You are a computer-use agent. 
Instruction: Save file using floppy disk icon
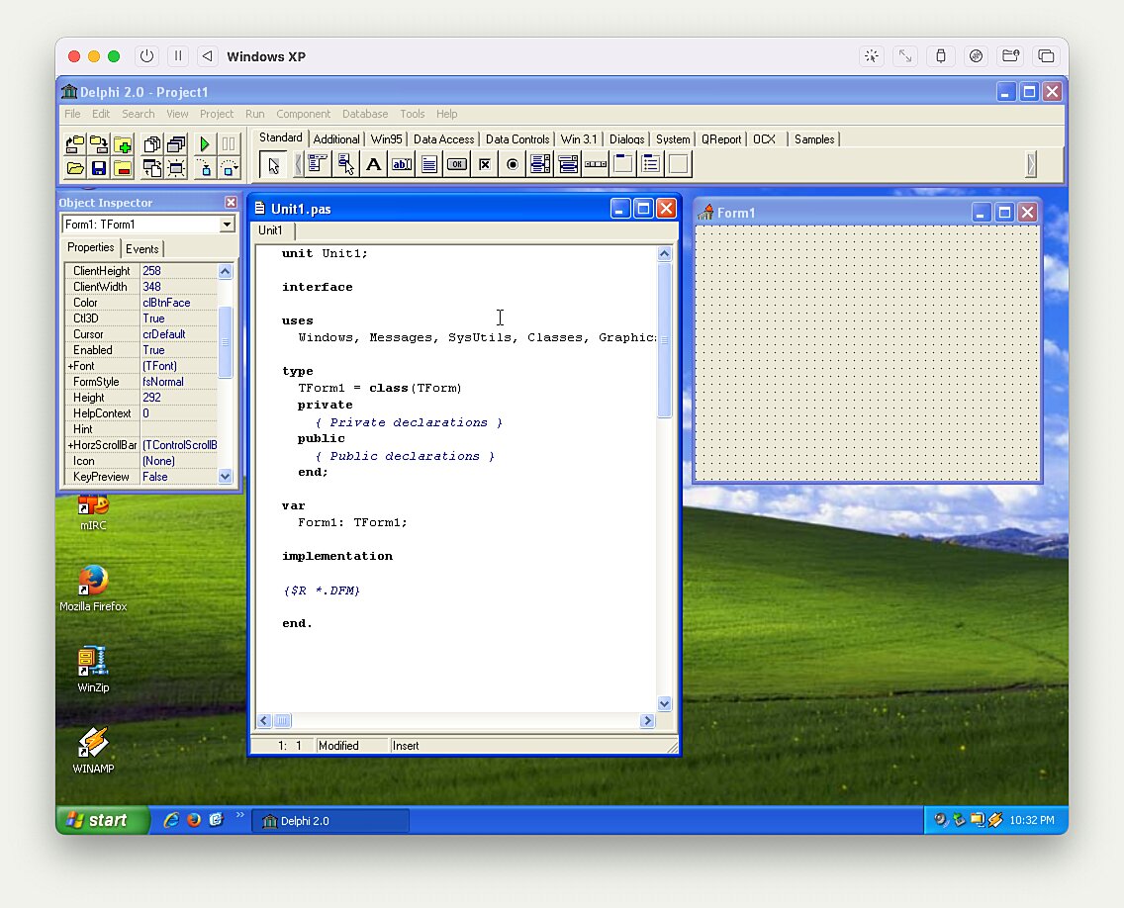(99, 168)
